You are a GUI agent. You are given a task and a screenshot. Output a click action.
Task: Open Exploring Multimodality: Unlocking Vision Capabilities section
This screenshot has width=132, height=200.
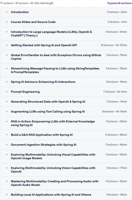[53, 170]
